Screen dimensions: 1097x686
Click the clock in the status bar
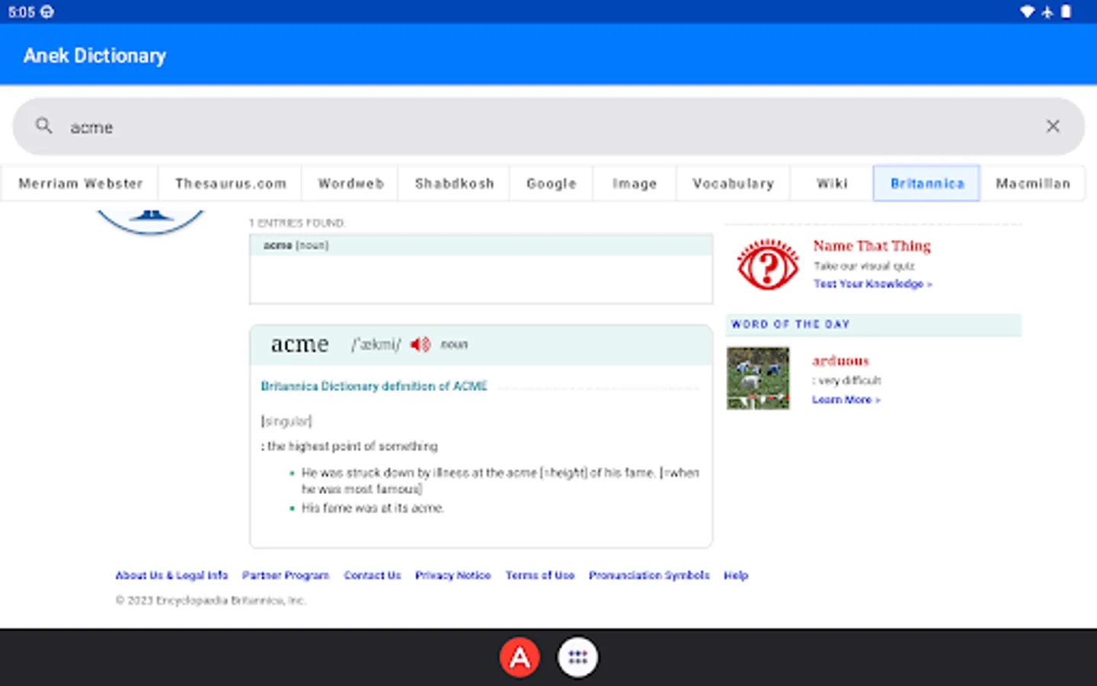point(21,11)
